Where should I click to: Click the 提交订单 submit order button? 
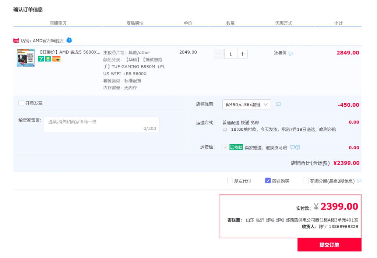coord(329,244)
